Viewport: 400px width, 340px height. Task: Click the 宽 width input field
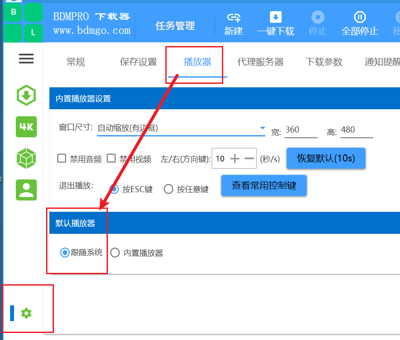pyautogui.click(x=301, y=130)
